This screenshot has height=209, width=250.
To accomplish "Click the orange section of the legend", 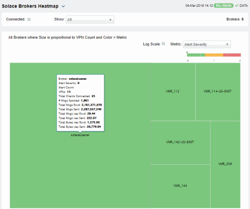I will pos(214,55).
